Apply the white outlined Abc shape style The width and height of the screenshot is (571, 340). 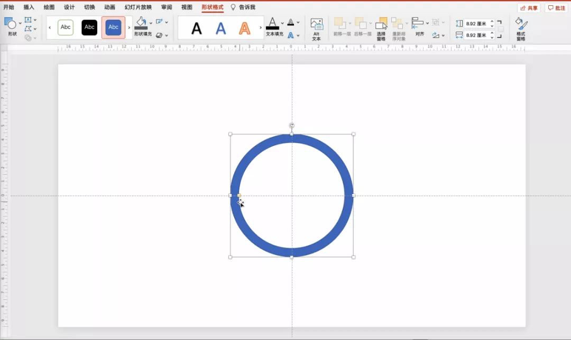pyautogui.click(x=66, y=27)
